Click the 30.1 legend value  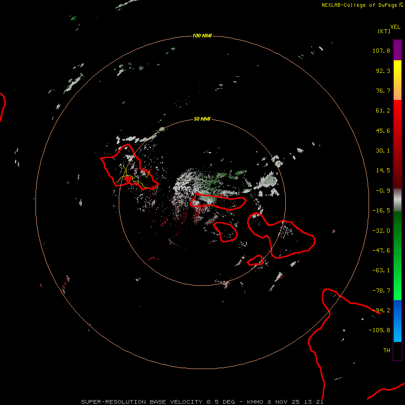point(383,151)
